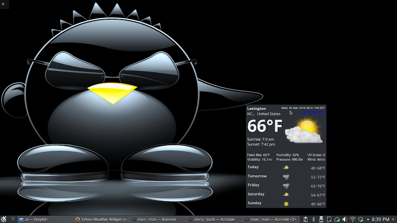Click the 63~76°F temperature range
This screenshot has height=223, width=397.
click(x=318, y=186)
